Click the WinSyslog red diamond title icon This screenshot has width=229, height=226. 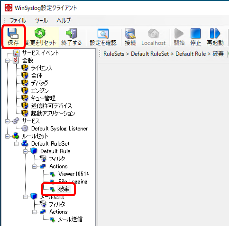8,7
